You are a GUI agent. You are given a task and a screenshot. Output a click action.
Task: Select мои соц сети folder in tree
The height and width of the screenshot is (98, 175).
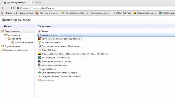coord(14,35)
